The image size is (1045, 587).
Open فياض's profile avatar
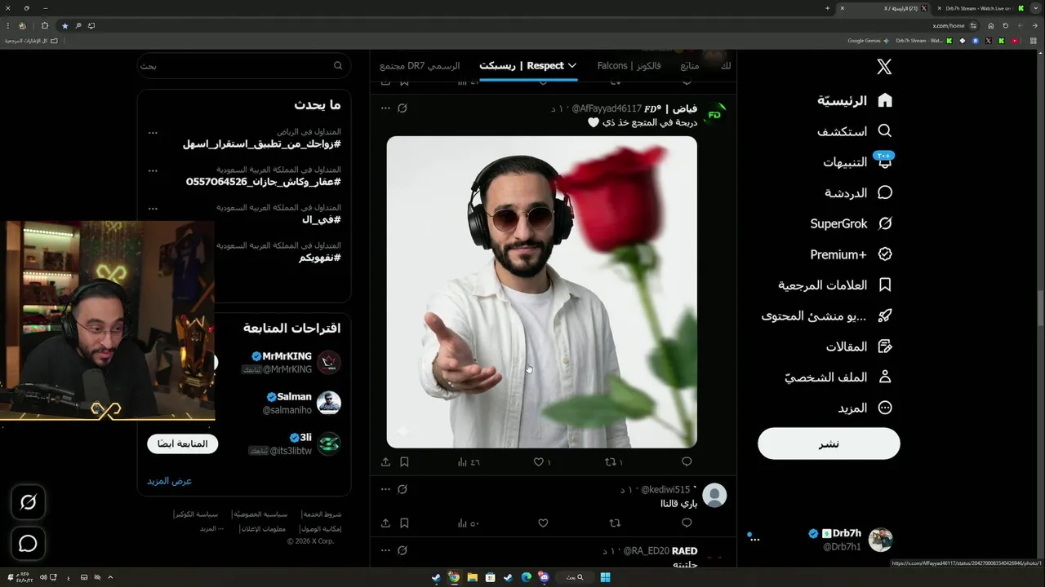714,114
